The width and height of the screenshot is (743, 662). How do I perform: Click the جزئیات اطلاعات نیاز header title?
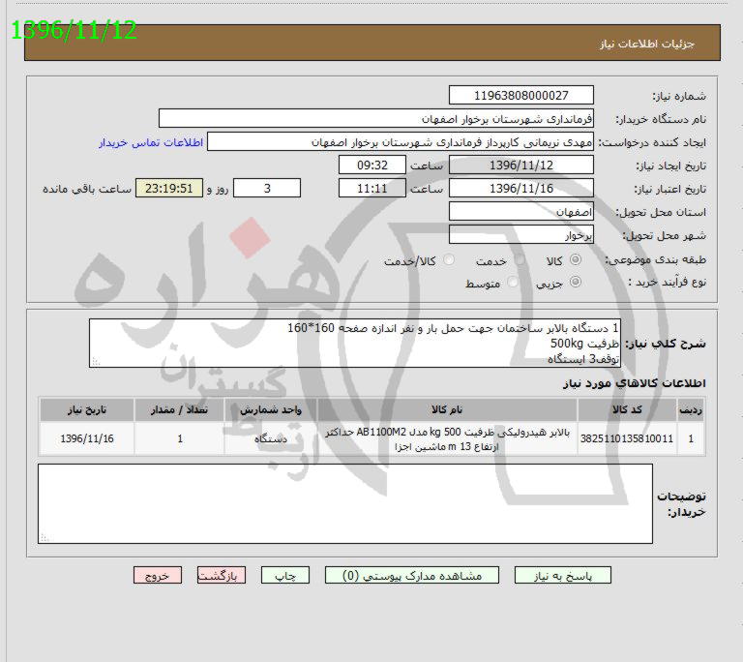tap(647, 44)
